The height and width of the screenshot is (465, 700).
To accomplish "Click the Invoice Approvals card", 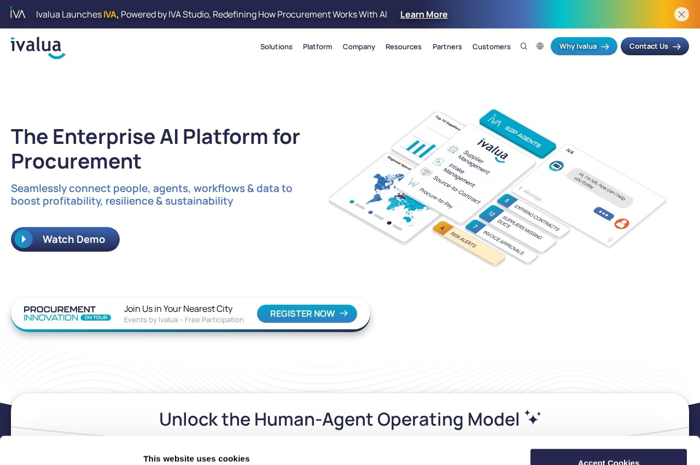I will pyautogui.click(x=502, y=242).
